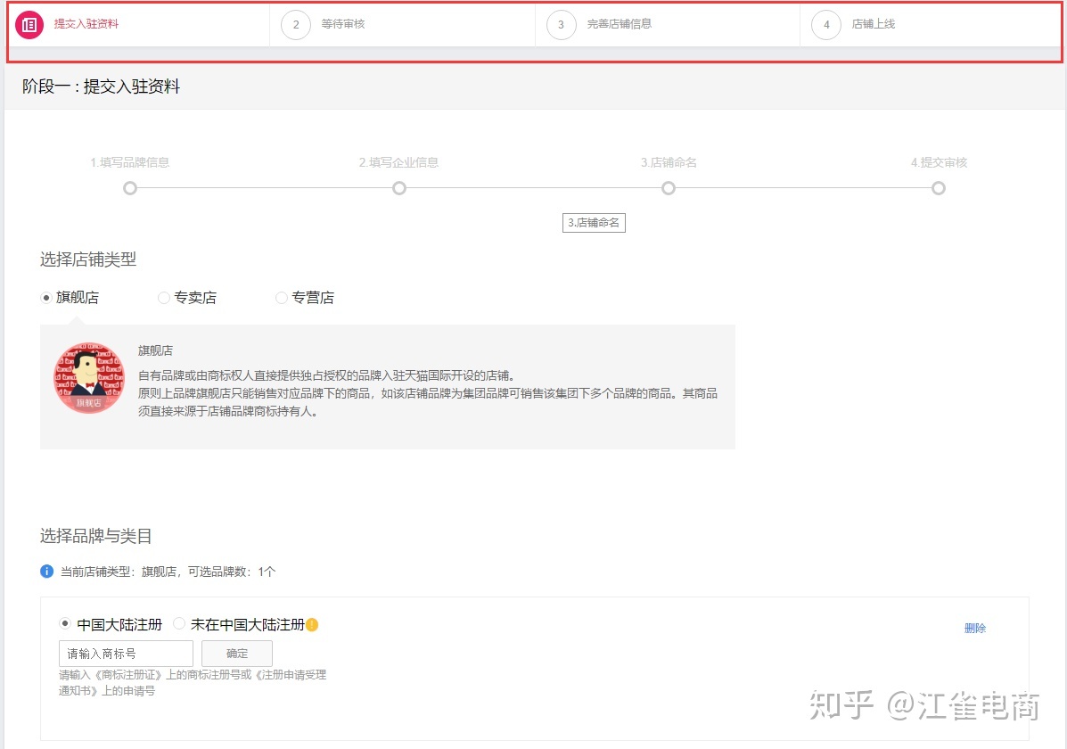Select 未在中国大陆注册 trademark option
Viewport: 1067px width, 749px height.
(x=178, y=624)
